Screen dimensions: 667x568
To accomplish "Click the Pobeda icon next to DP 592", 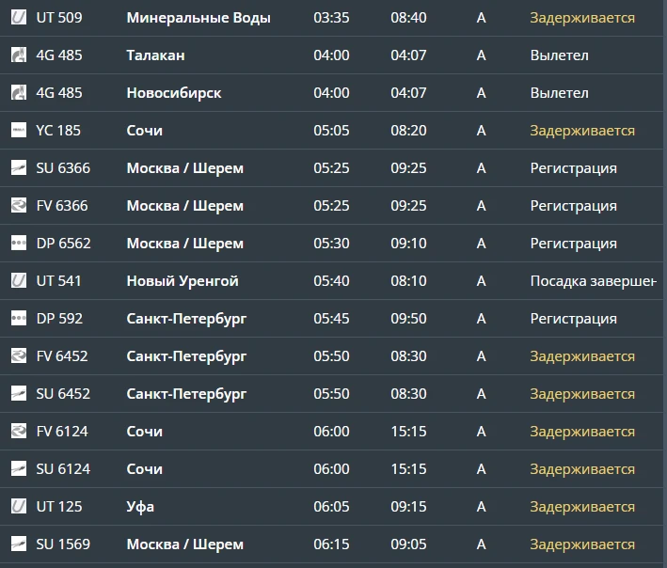I will pyautogui.click(x=19, y=318).
